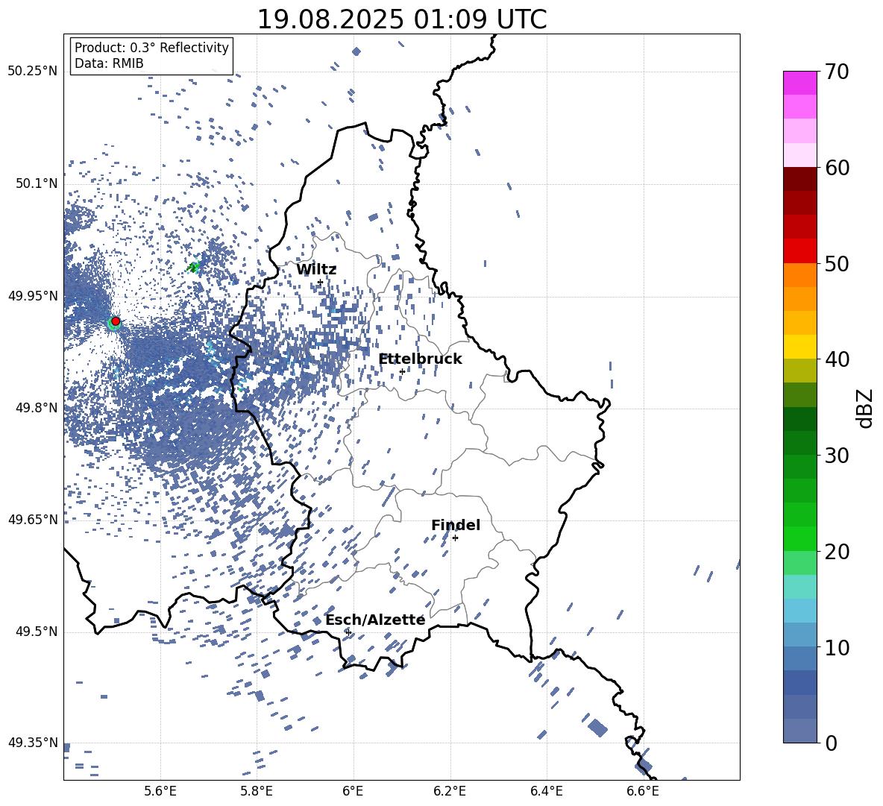This screenshot has width=883, height=806.
Task: Click the Product: 0.3° Reflectivity text
Action: coord(151,48)
